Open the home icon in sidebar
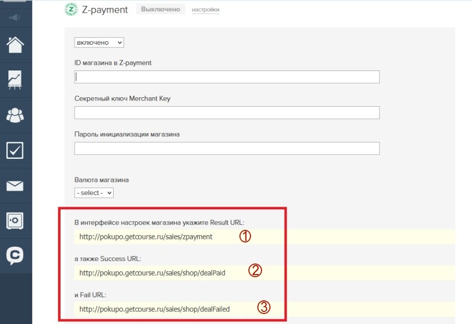472x324 pixels. click(x=15, y=45)
